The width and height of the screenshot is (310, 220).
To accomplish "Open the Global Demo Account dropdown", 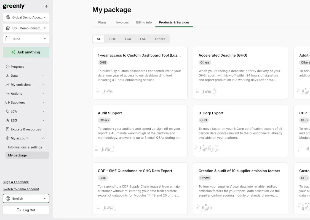I will (26, 17).
